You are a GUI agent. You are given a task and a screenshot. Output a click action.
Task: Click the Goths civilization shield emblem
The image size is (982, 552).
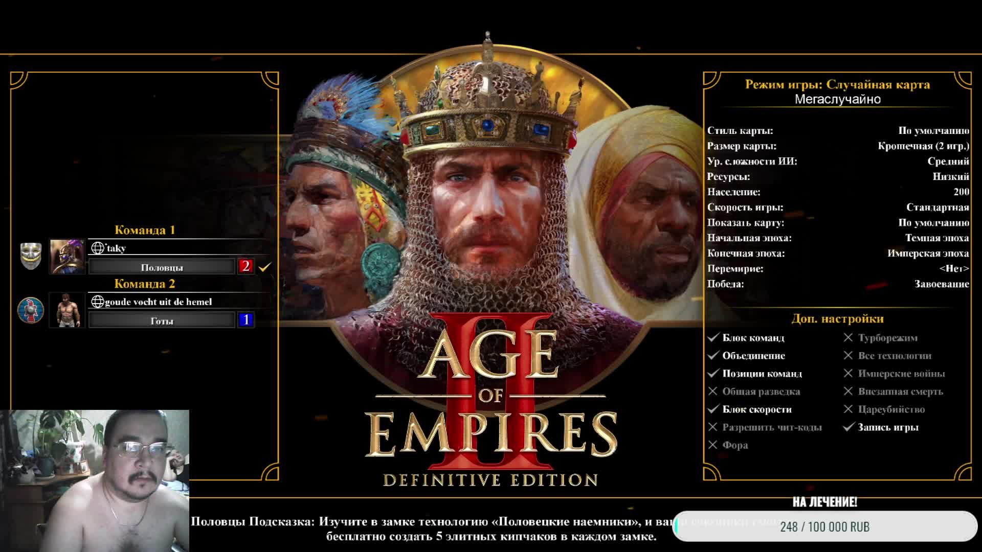pos(31,310)
